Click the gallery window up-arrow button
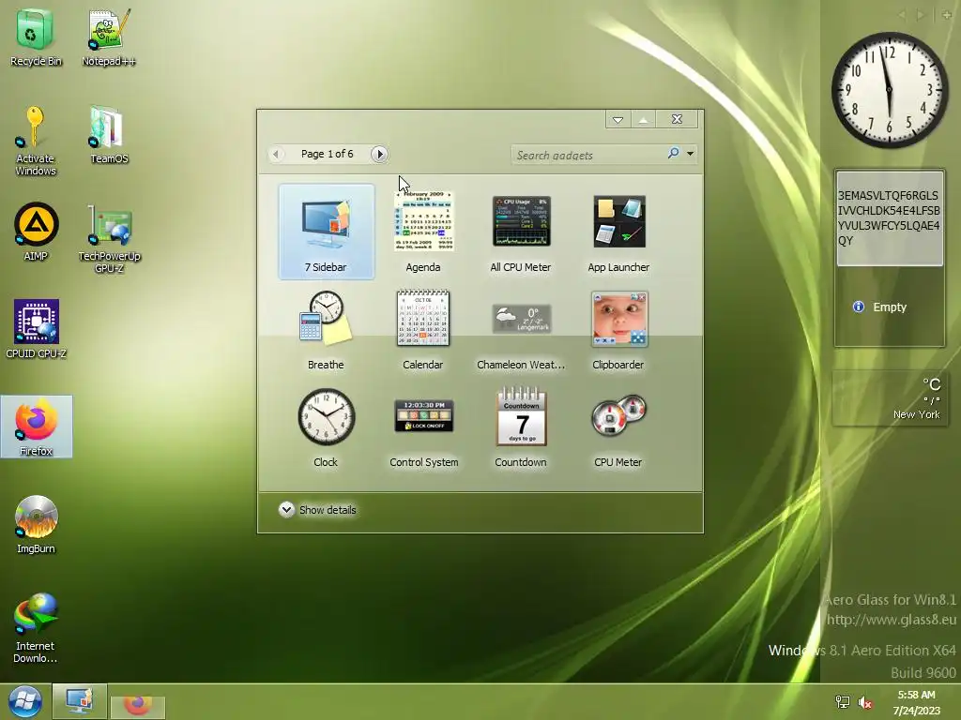Screen dimensions: 961x720 643,119
